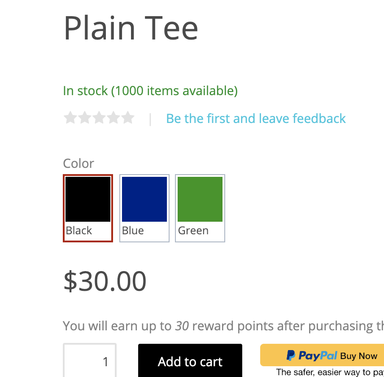Open the 'Be the first and leave feedback' link
The height and width of the screenshot is (377, 384).
(x=256, y=118)
